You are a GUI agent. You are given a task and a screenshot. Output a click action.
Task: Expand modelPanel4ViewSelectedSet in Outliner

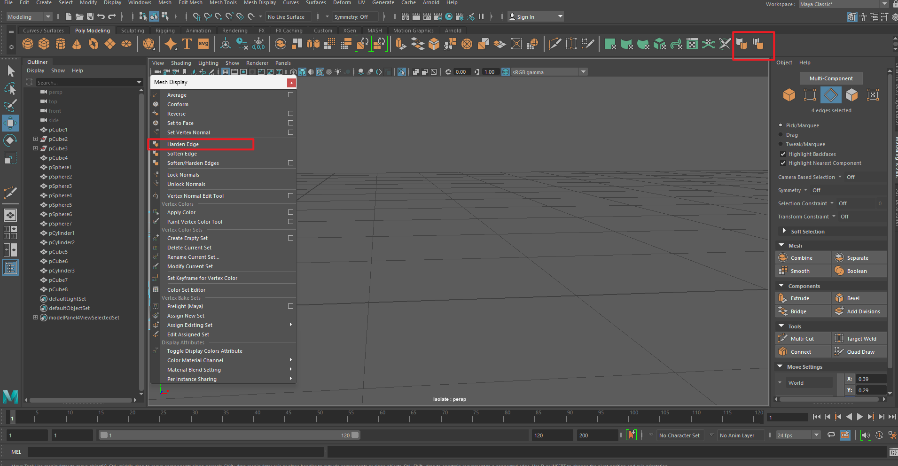coord(35,318)
